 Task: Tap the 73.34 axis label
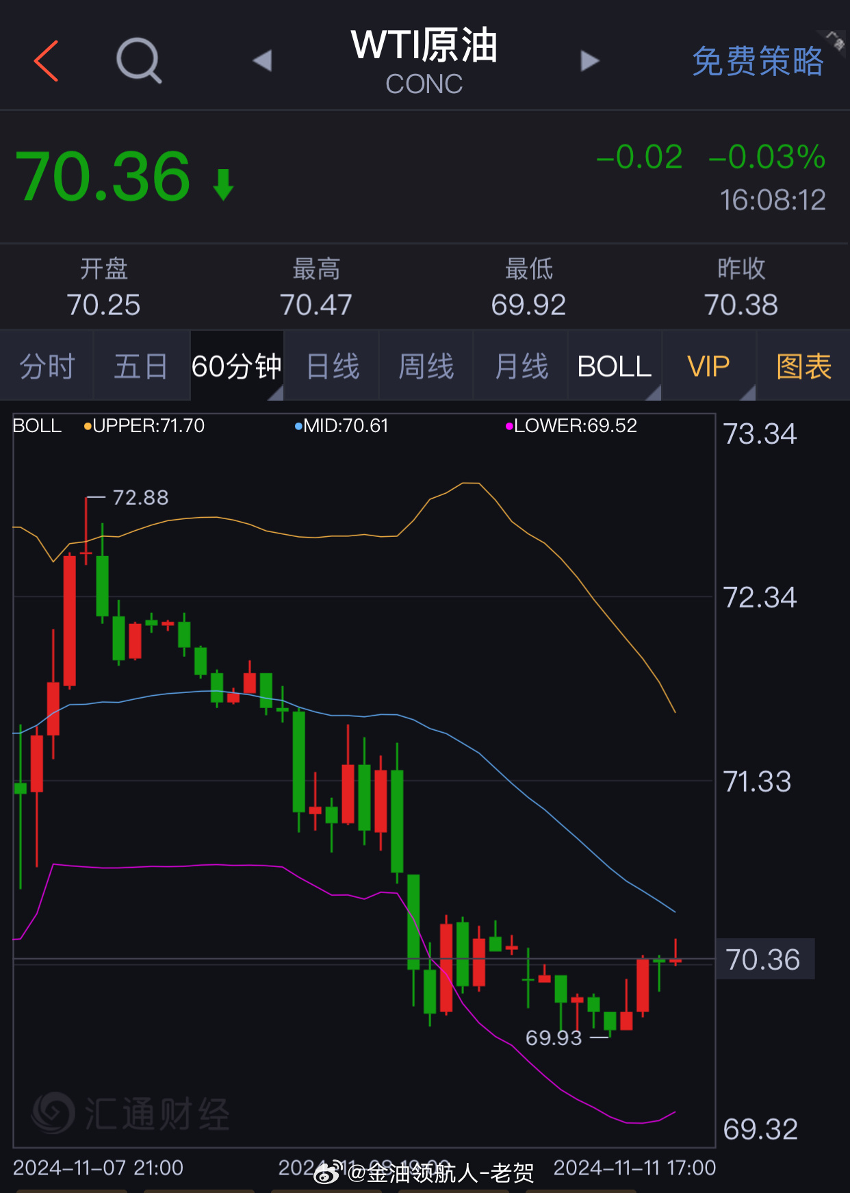click(760, 434)
